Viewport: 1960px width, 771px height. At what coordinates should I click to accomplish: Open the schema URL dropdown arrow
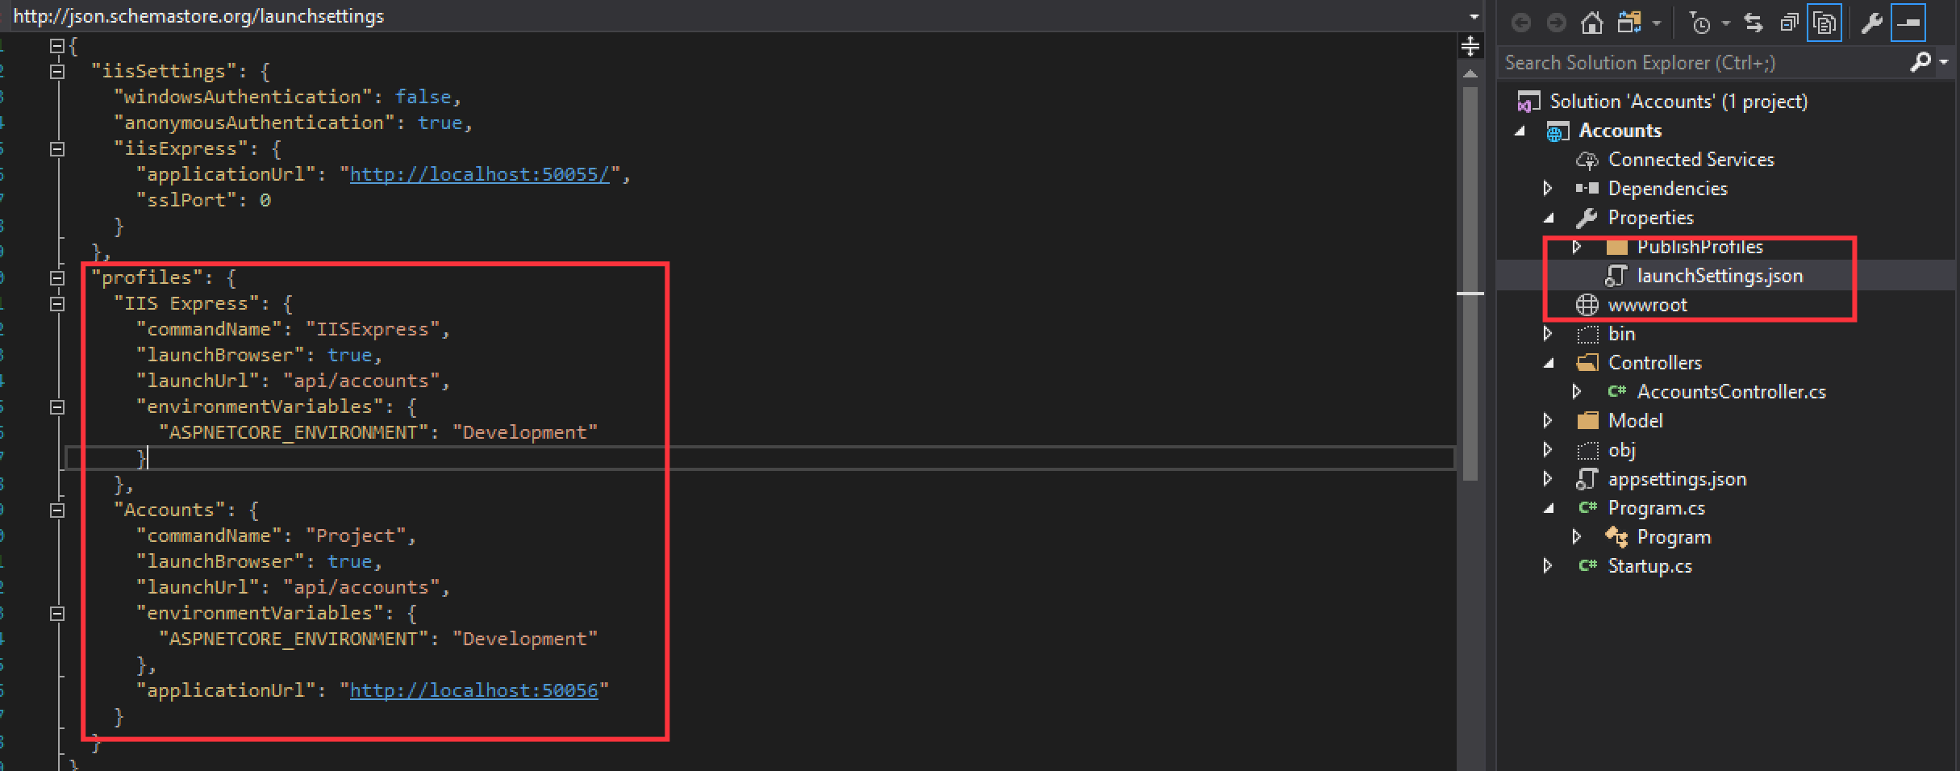click(1474, 16)
